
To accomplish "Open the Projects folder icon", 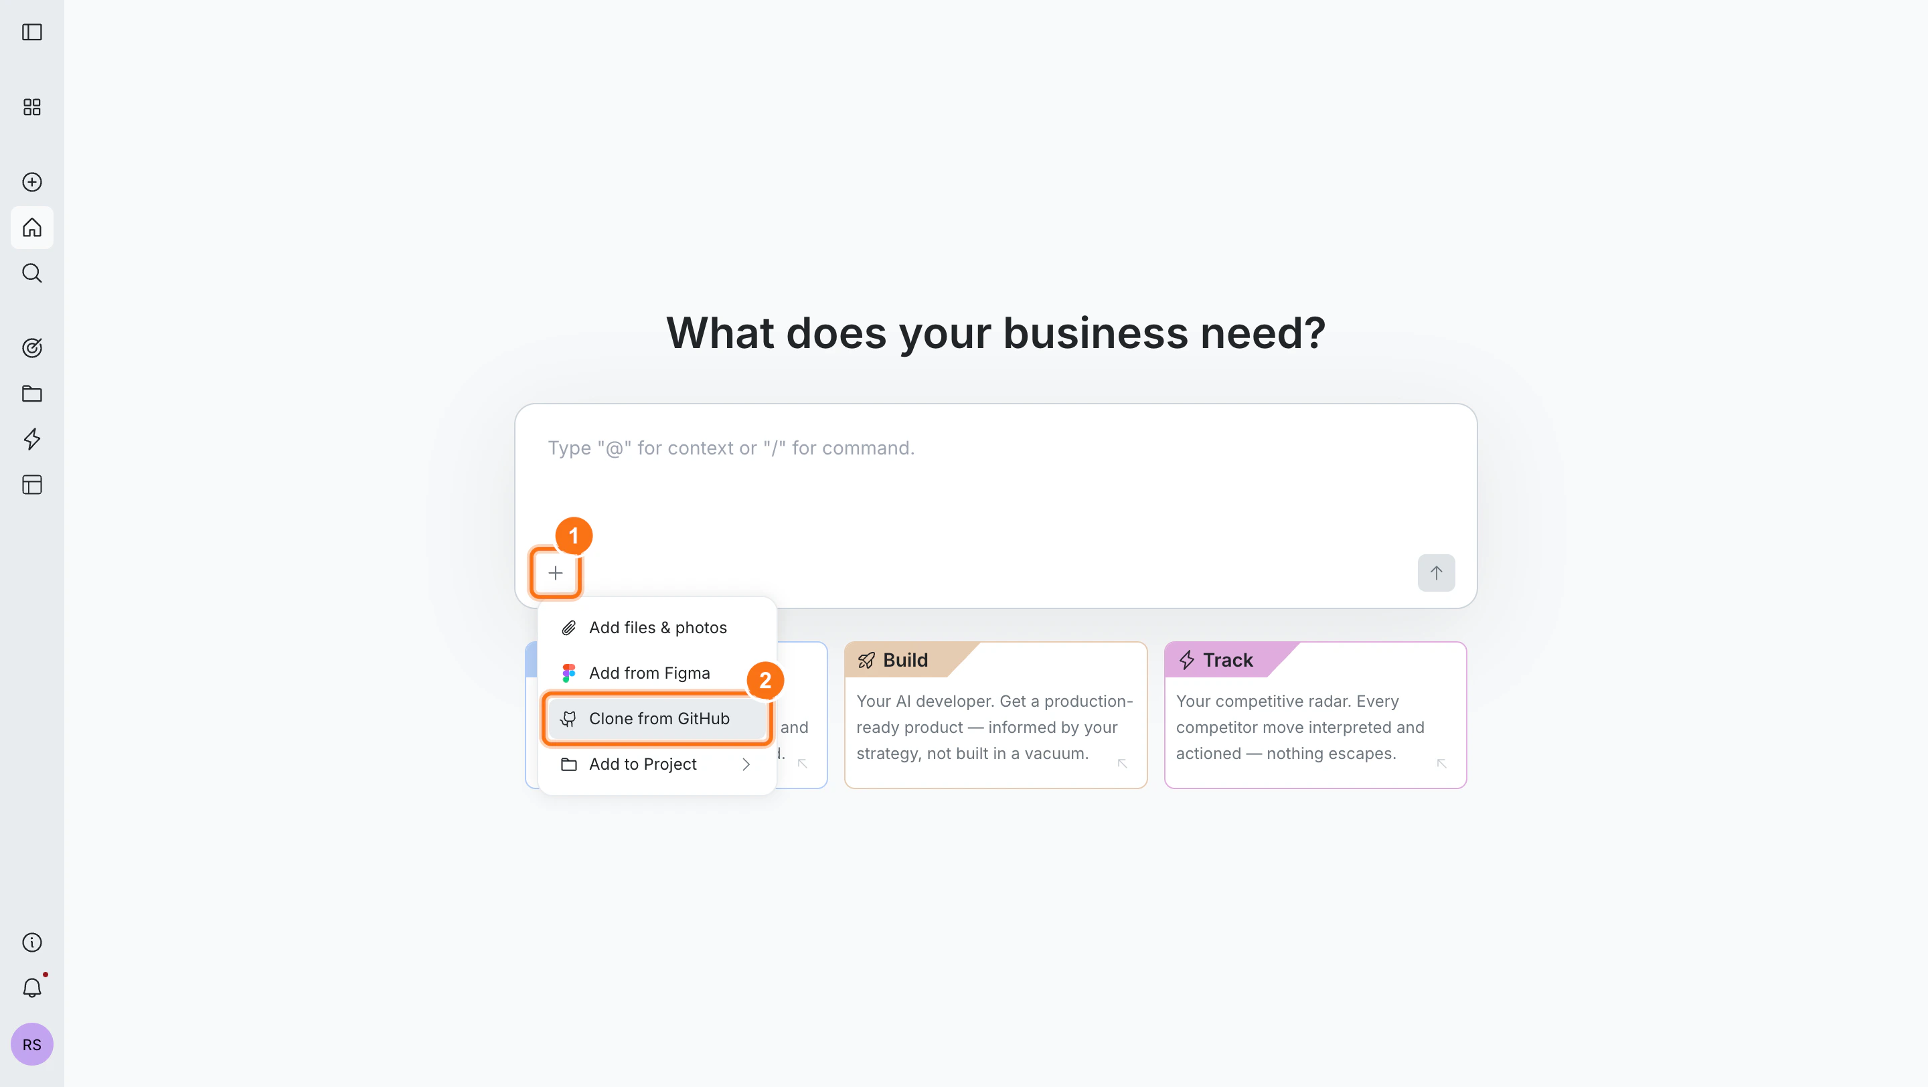I will (31, 394).
